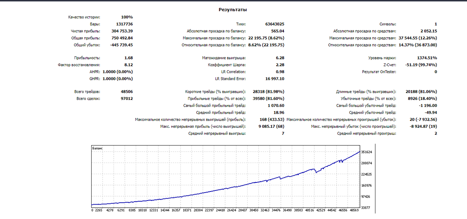Select Z-Счет value -51.19 (99.74%)
Screen dimensions: 467x219
[x=421, y=65]
